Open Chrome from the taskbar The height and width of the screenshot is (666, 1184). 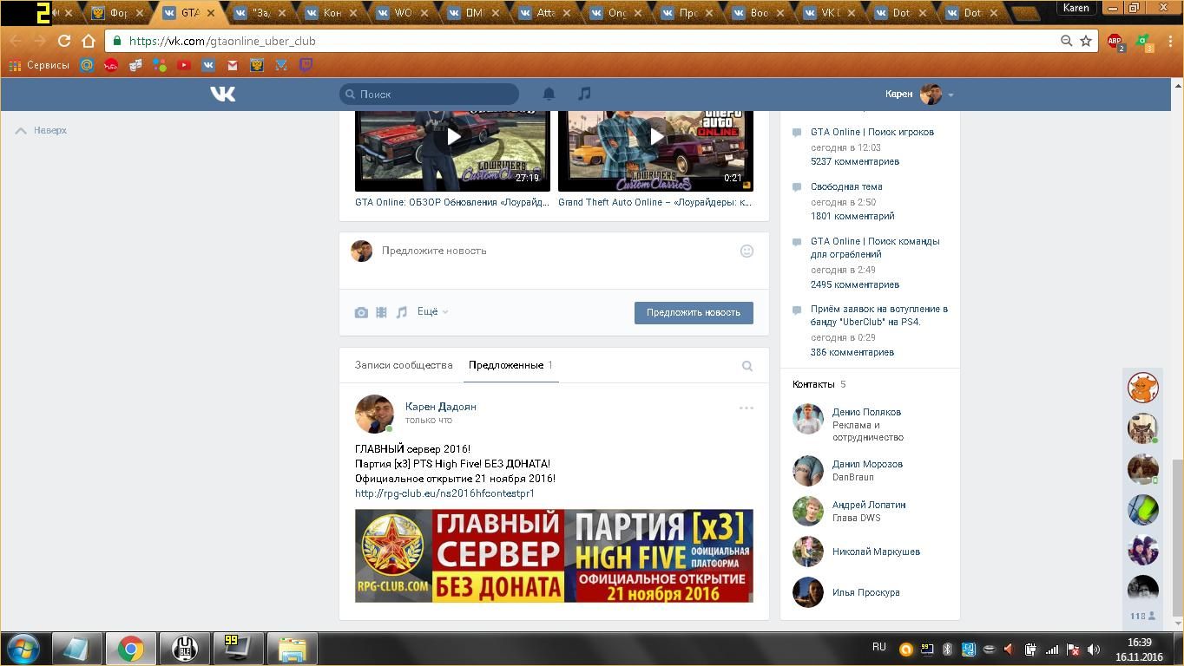131,649
